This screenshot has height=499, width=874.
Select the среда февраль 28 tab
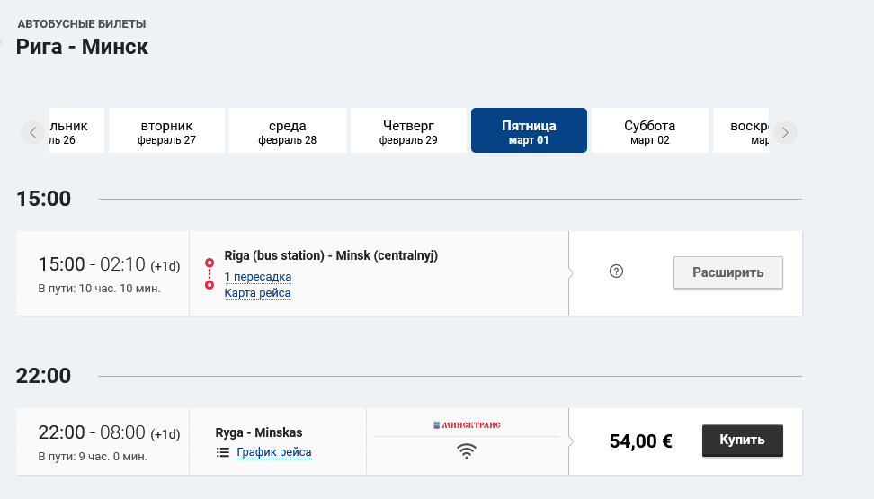(287, 130)
